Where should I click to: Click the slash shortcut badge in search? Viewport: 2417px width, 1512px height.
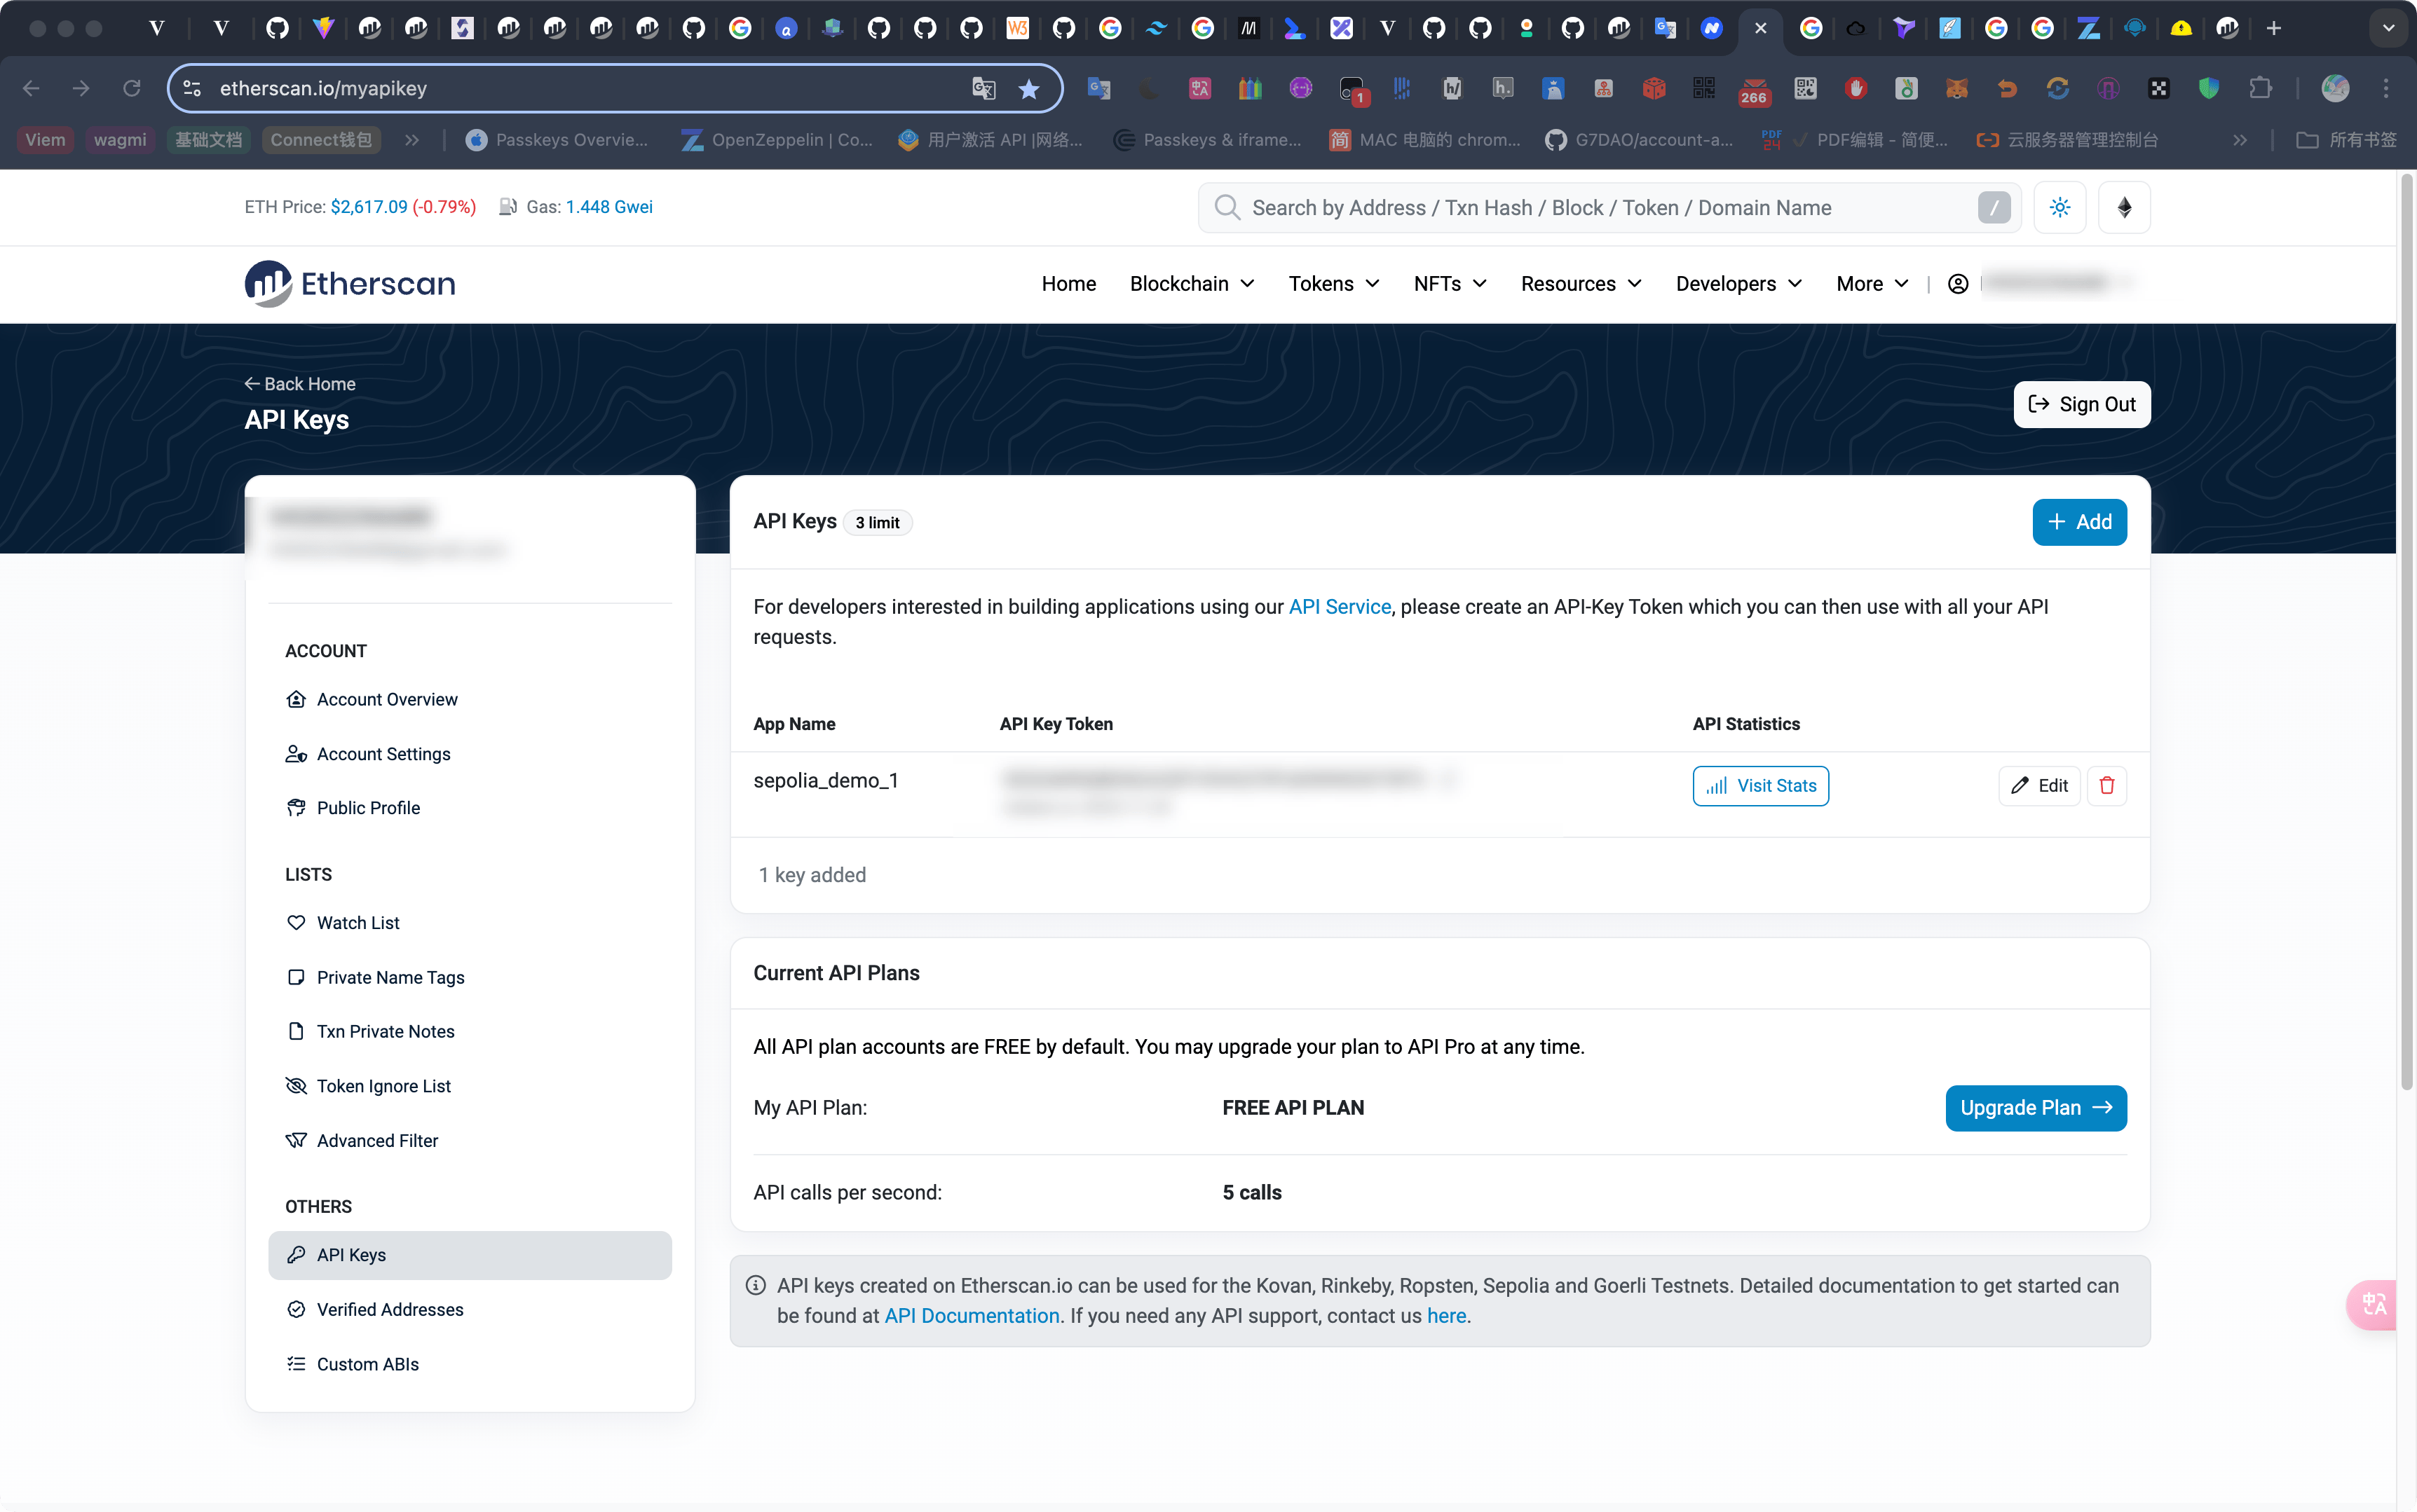click(1993, 208)
